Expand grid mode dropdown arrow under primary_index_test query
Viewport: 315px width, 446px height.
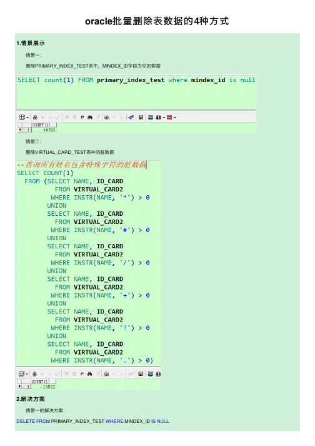pyautogui.click(x=27, y=118)
